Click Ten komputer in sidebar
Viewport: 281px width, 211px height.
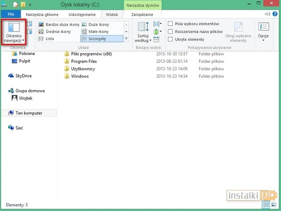click(29, 113)
